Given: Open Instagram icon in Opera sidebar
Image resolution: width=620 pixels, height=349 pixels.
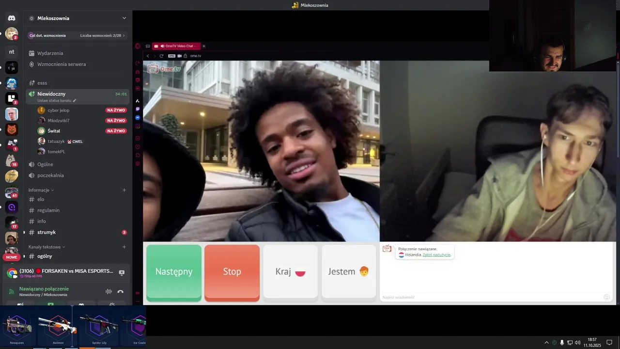Looking at the screenshot, I should [x=138, y=126].
